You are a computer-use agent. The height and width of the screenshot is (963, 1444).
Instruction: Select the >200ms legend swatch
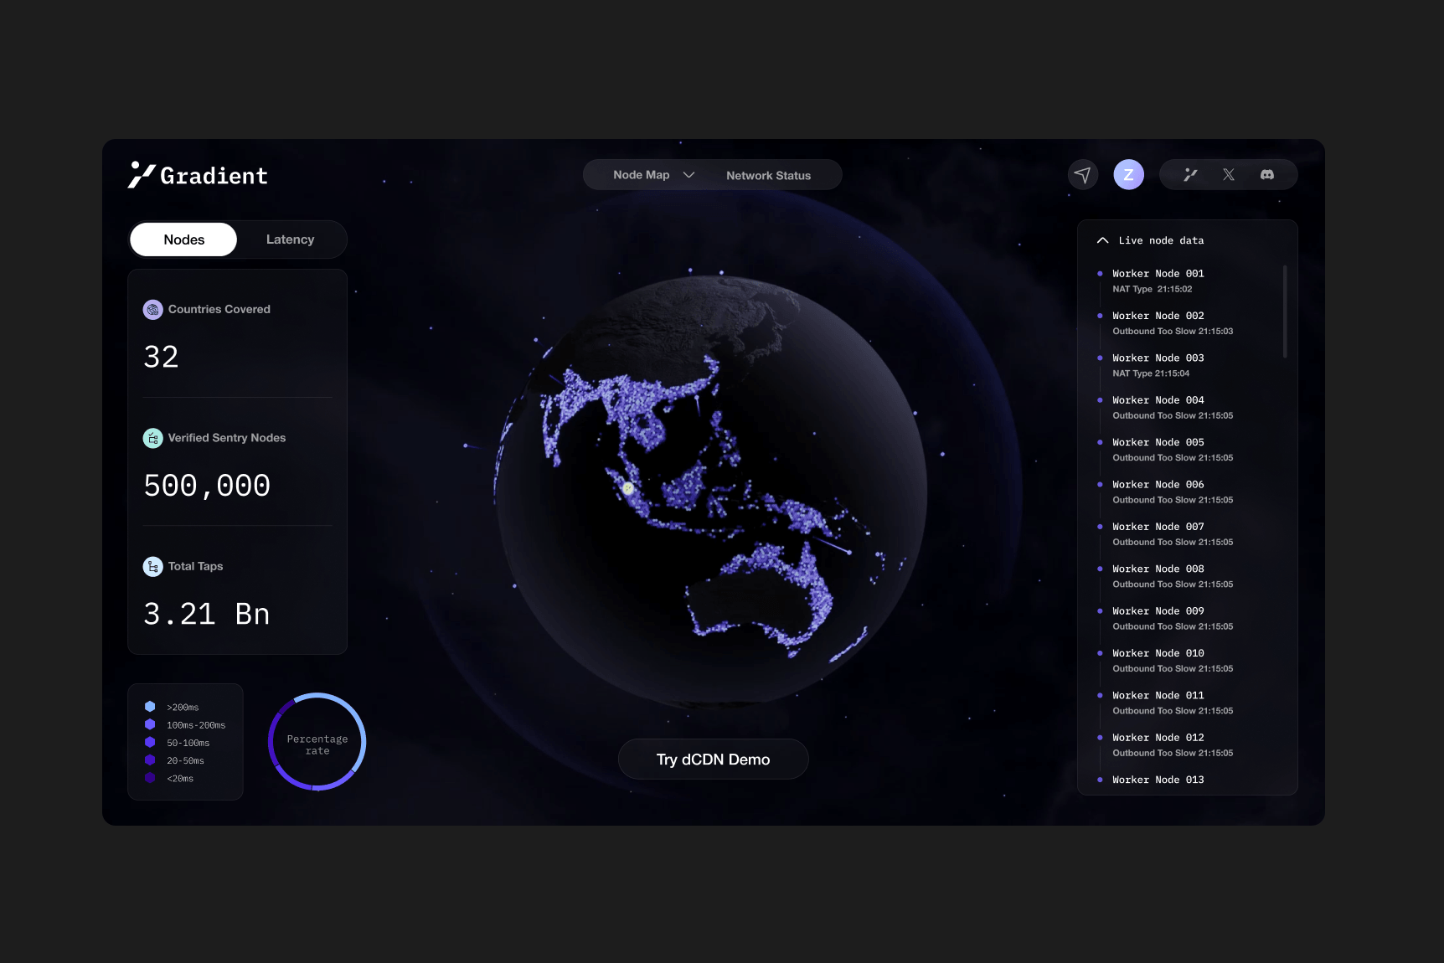coord(150,707)
